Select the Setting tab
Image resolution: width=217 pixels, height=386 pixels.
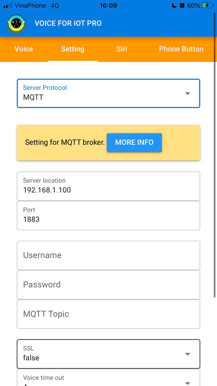tap(73, 49)
